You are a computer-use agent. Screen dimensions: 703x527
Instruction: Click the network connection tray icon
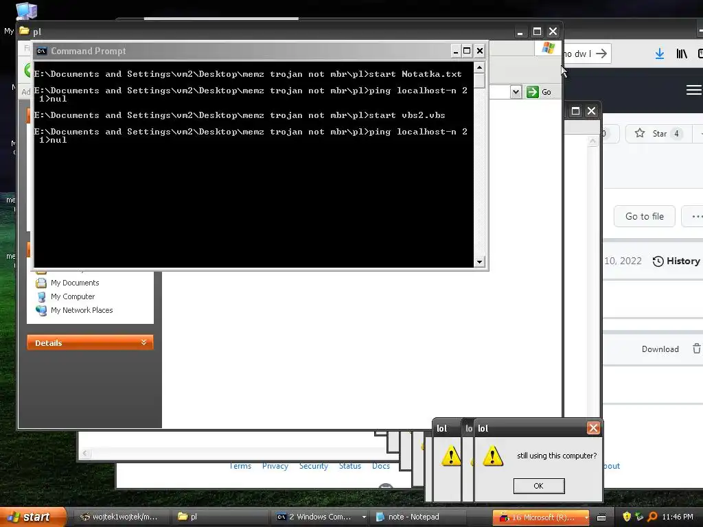639,517
